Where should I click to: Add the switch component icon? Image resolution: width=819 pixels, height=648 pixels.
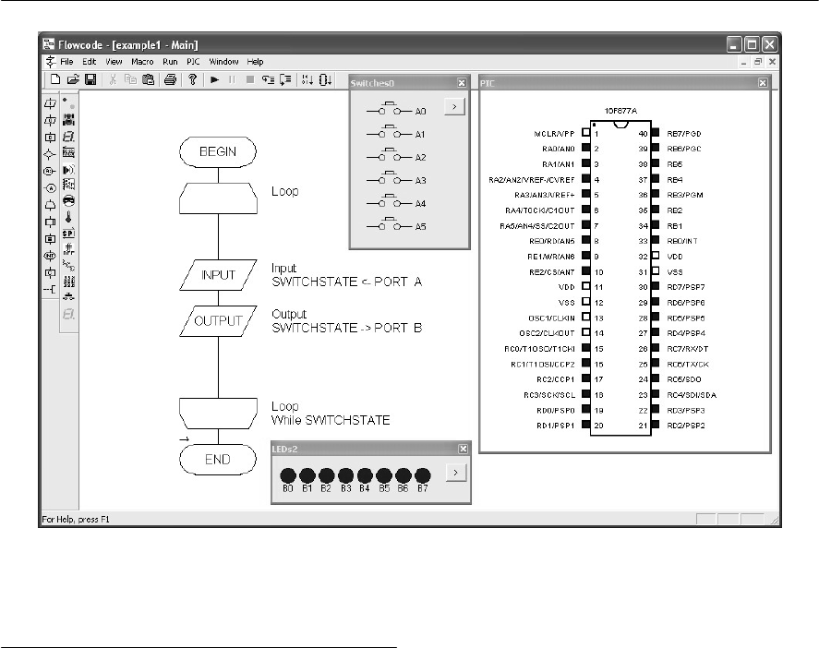(68, 297)
